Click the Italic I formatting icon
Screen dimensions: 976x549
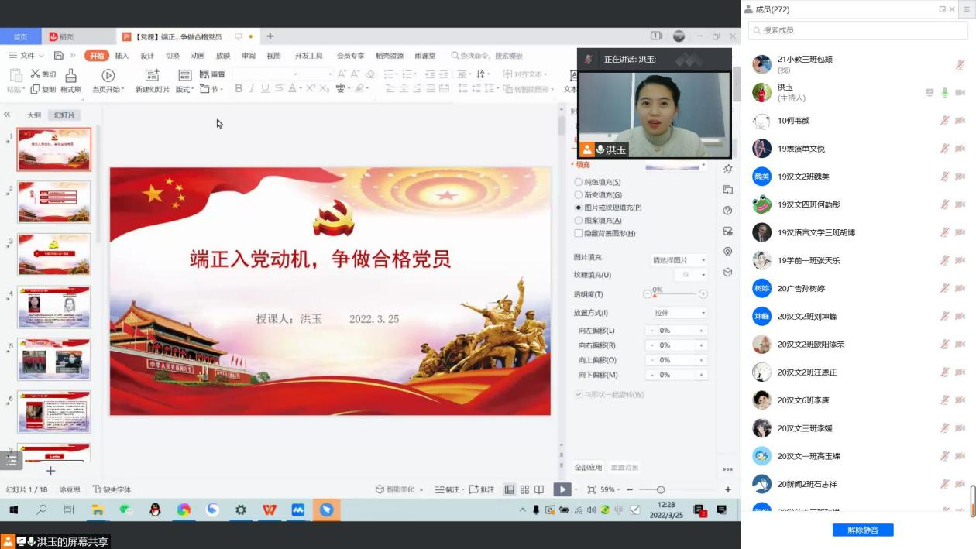point(252,89)
